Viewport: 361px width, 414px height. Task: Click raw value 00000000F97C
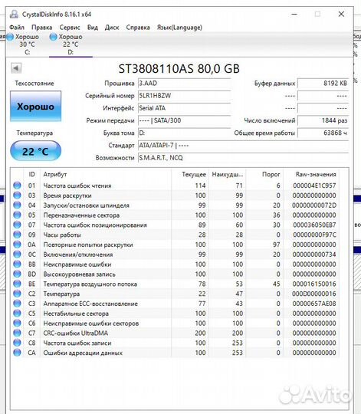point(314,235)
